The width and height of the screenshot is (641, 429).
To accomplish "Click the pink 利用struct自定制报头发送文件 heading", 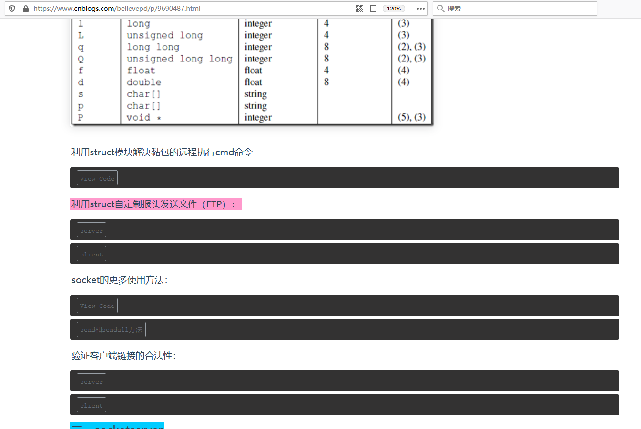I will click(x=155, y=204).
